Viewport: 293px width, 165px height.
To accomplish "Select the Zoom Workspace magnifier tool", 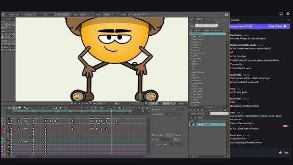I will (6, 50).
